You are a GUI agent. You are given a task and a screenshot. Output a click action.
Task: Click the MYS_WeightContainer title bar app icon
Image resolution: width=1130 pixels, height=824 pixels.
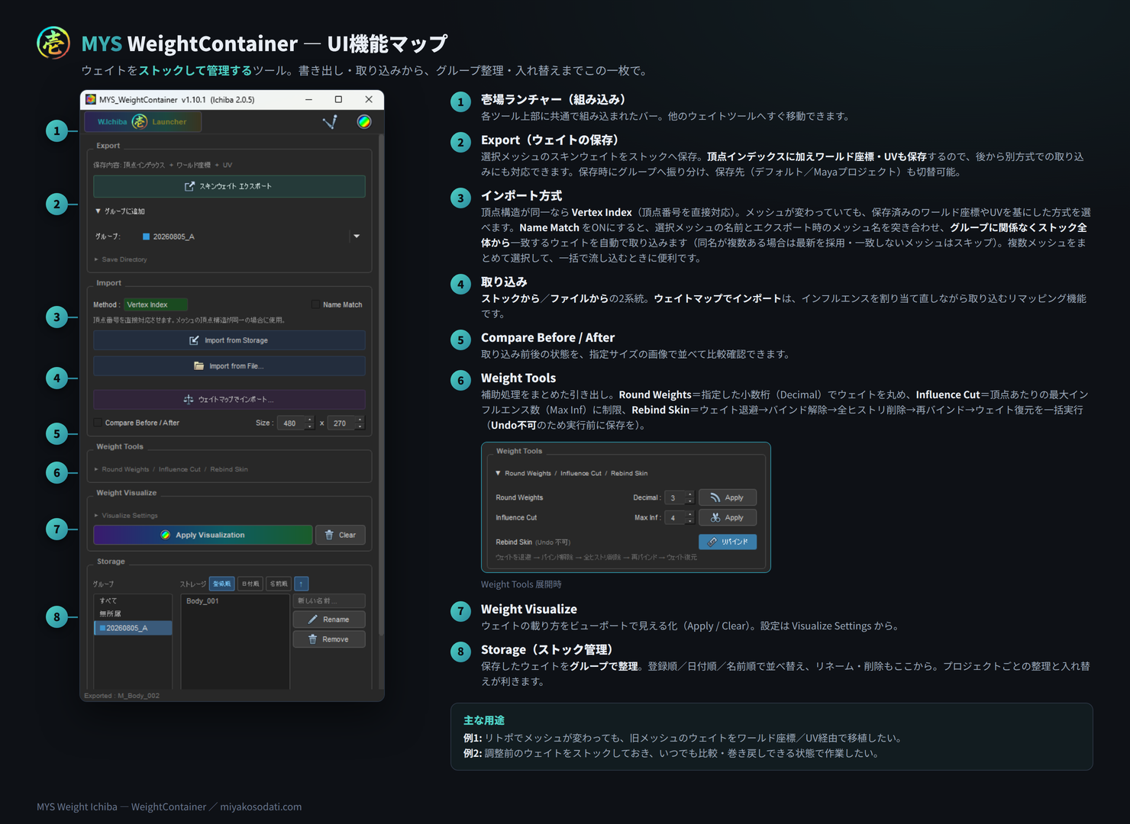[91, 99]
